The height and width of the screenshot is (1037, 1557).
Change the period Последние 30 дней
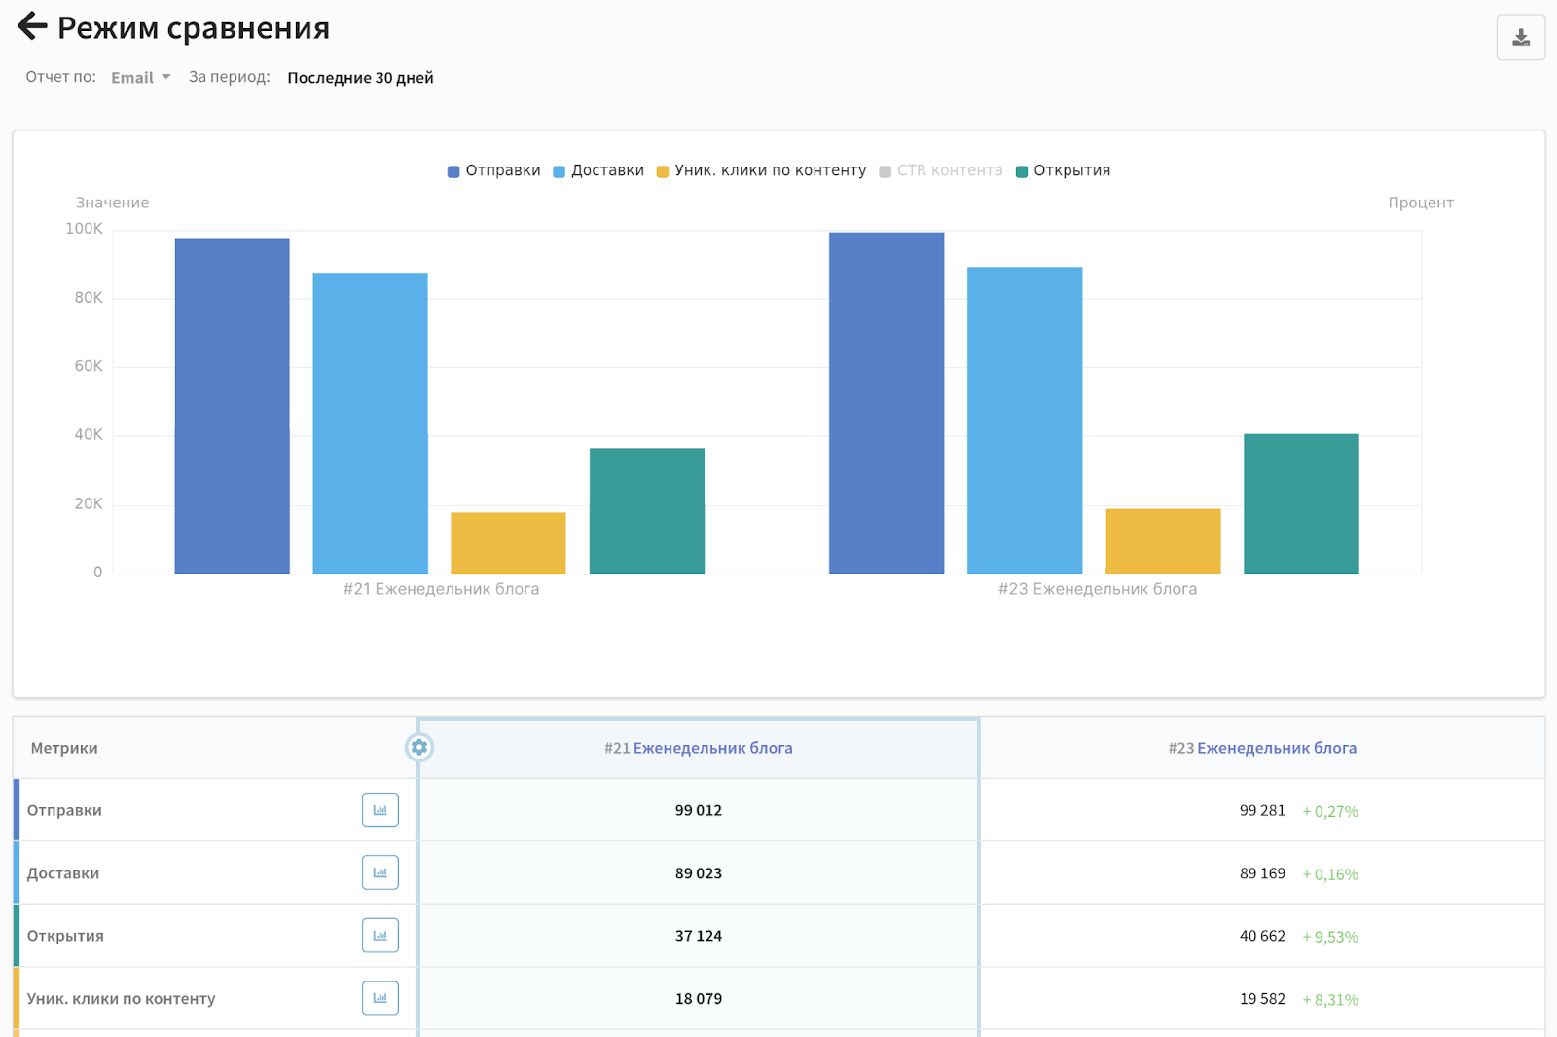point(360,78)
